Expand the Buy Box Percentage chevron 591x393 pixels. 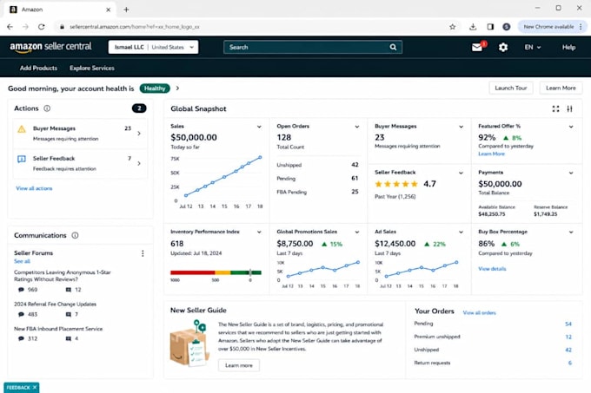[x=571, y=232]
